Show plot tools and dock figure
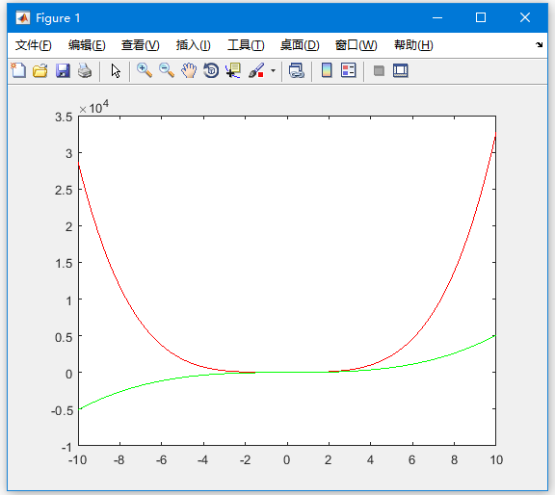This screenshot has width=555, height=495. click(400, 70)
